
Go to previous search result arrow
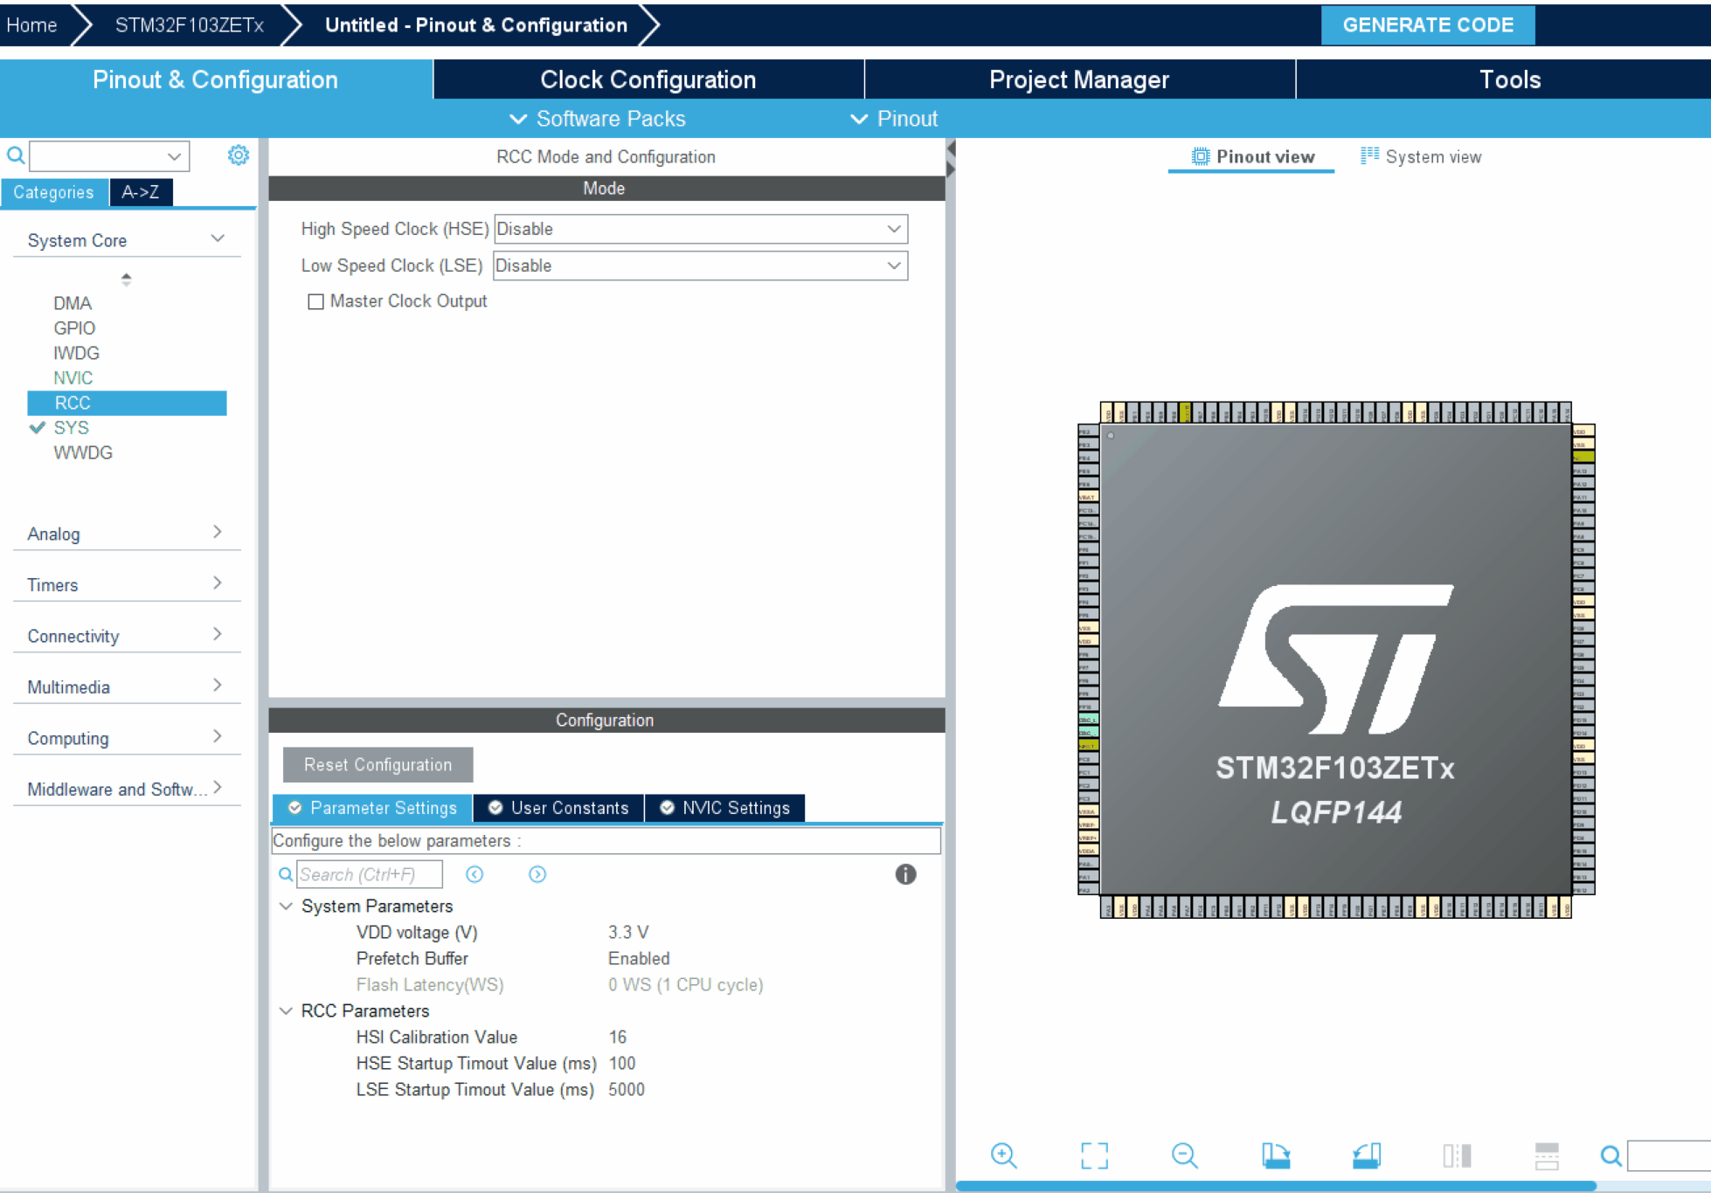[x=475, y=874]
